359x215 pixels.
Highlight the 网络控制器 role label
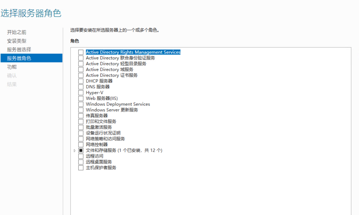tap(97, 145)
